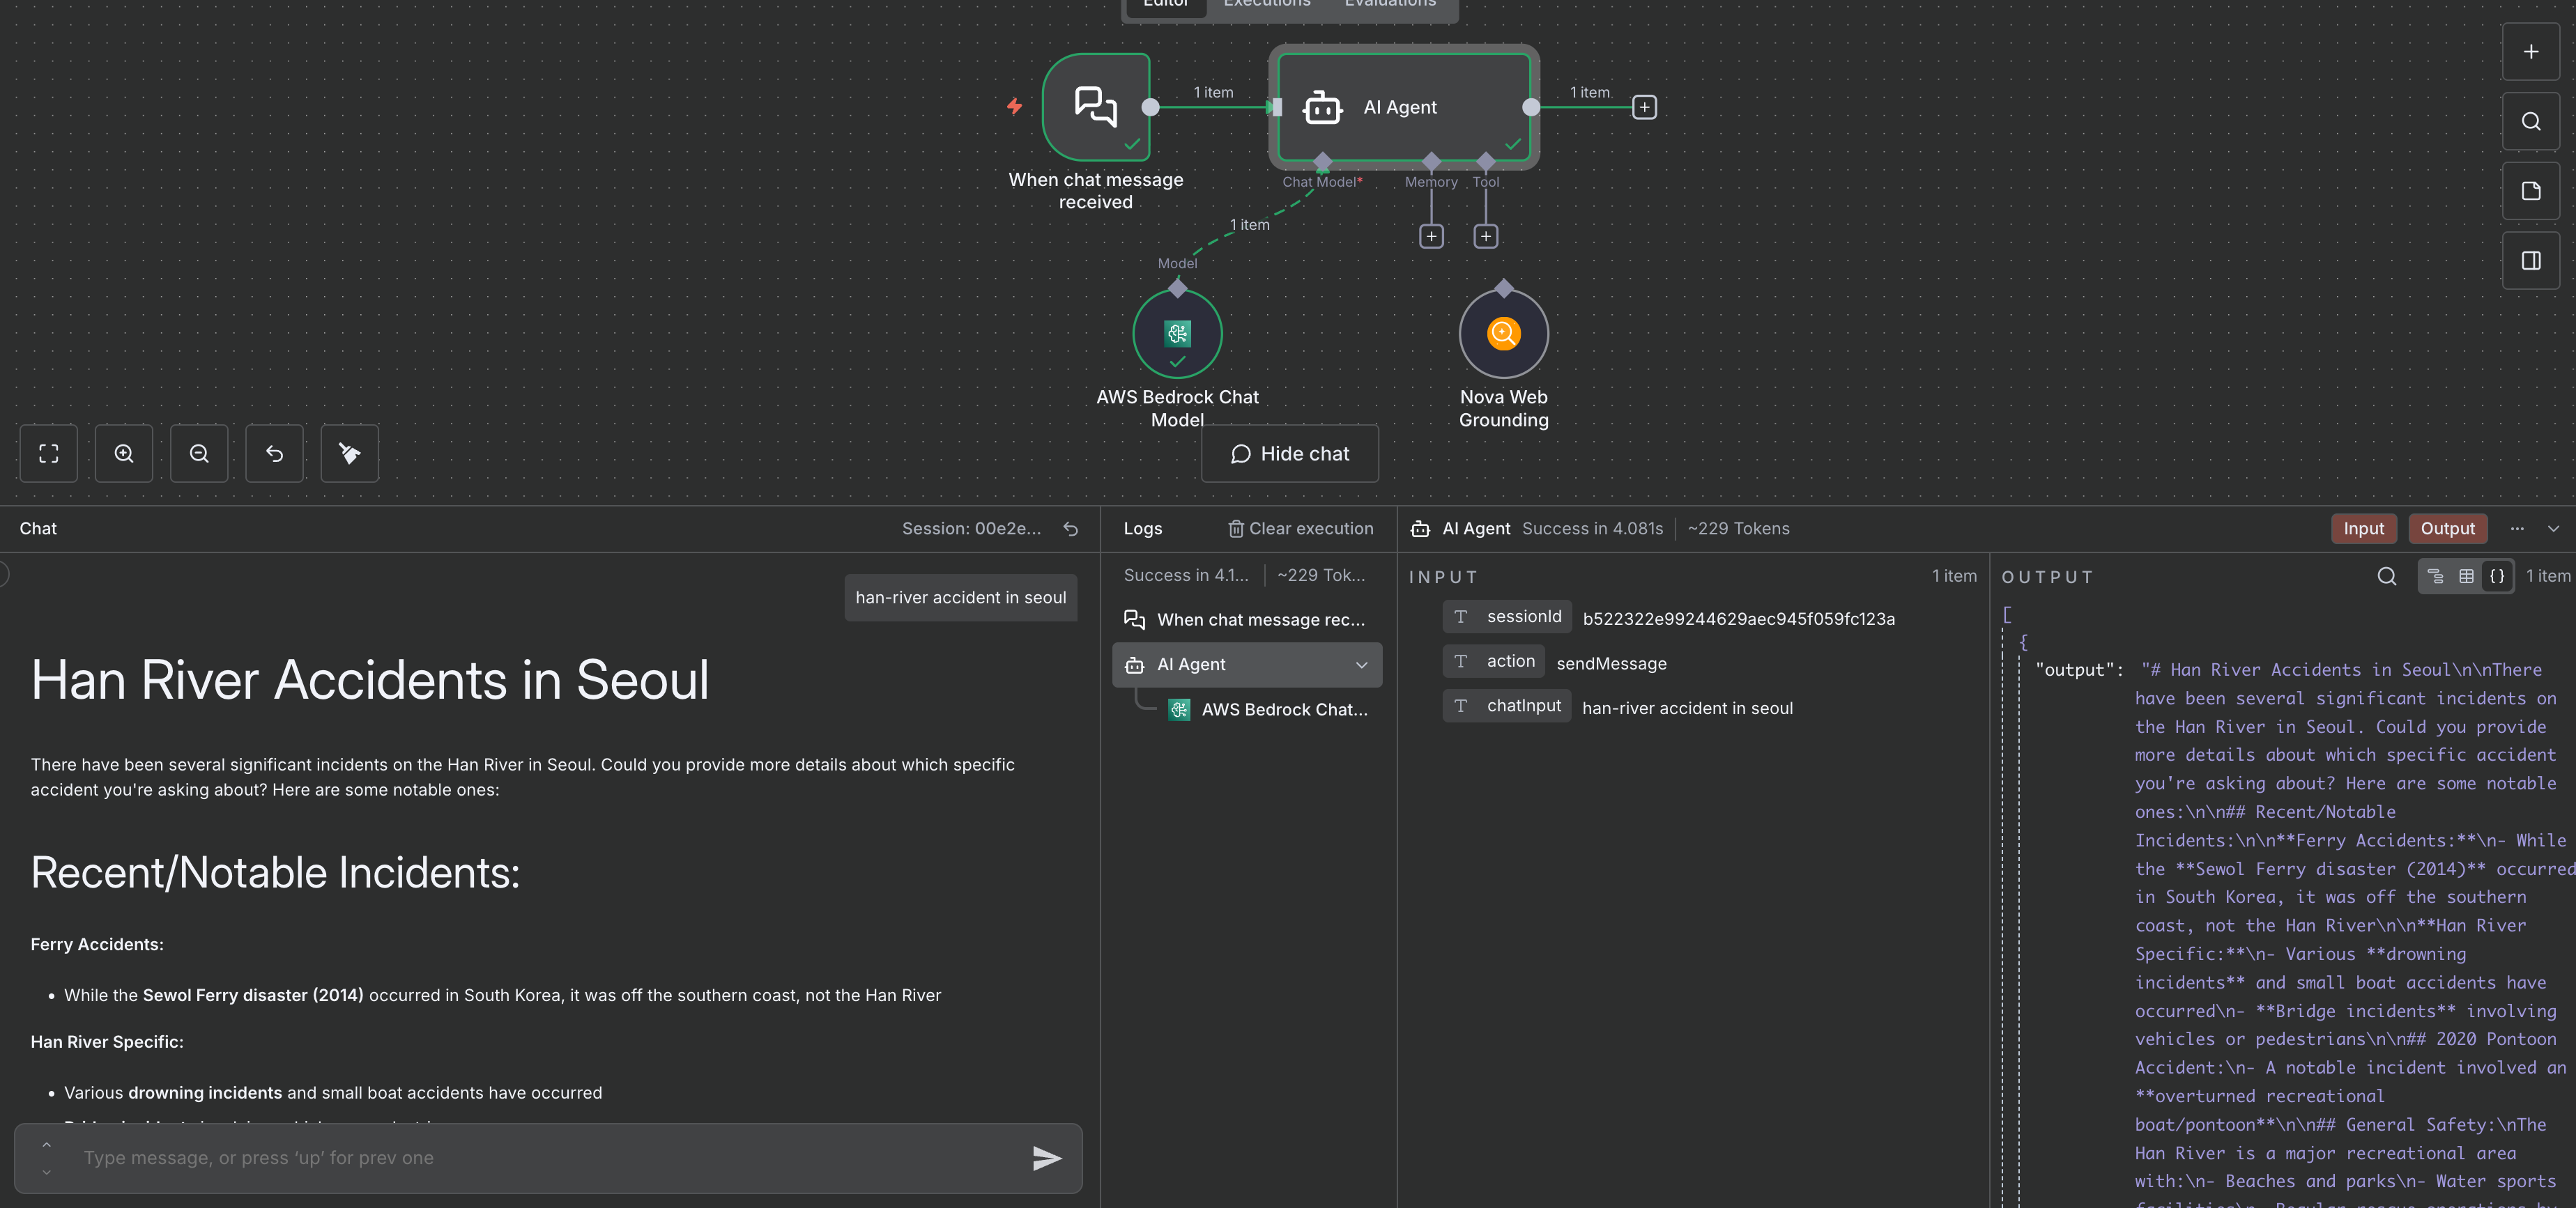Click the Session: 00e2e... label

pyautogui.click(x=971, y=529)
